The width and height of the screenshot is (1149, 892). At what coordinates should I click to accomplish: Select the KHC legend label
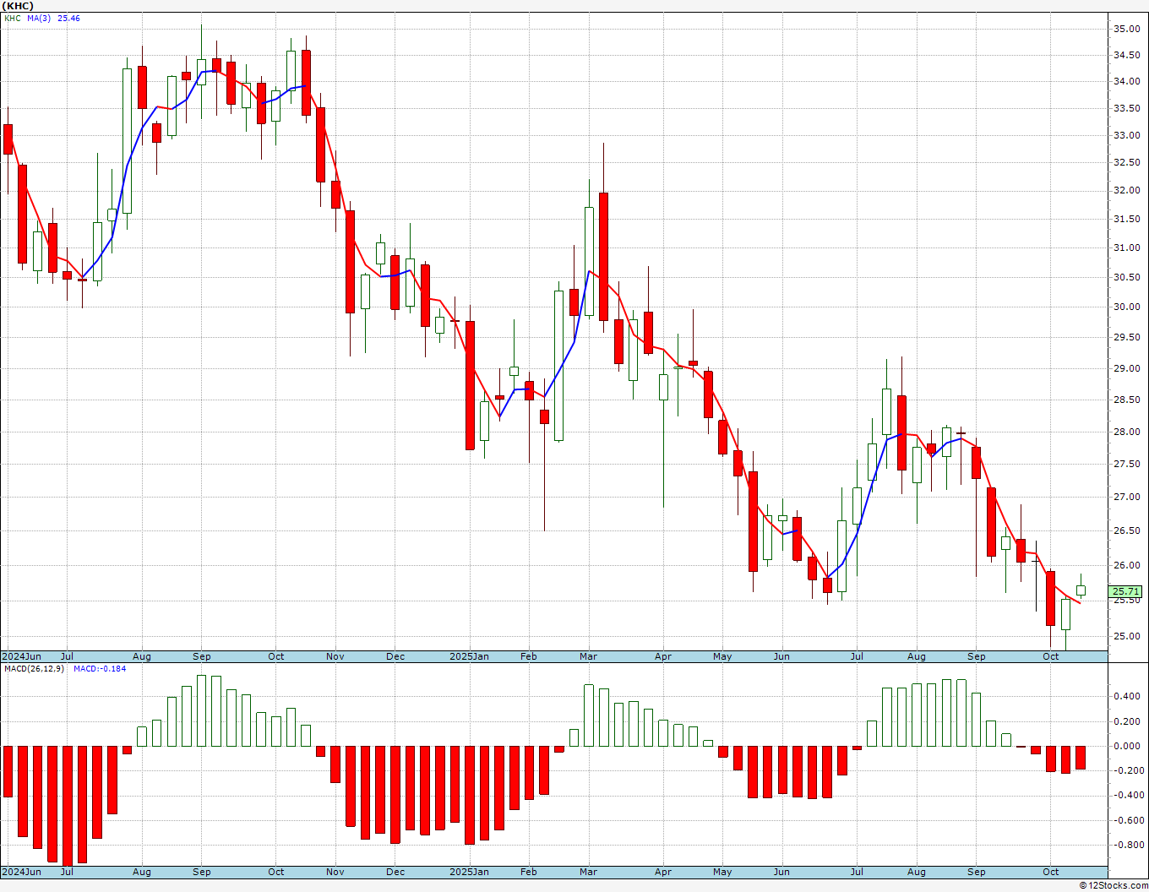[12, 18]
